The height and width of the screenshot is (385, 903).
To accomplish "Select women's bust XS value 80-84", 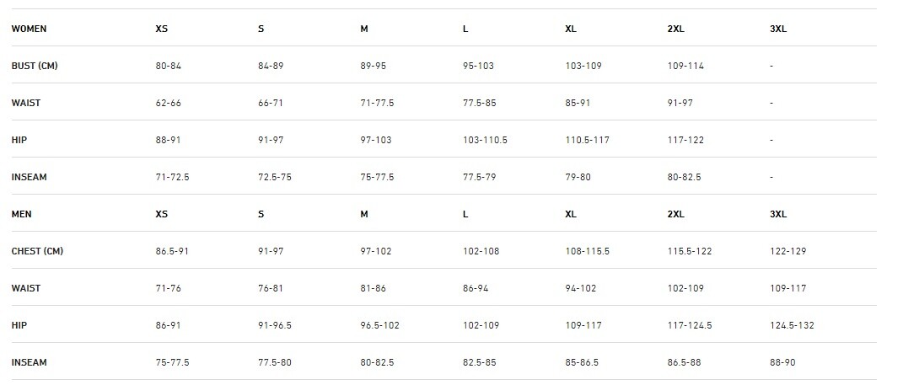I will 168,66.
